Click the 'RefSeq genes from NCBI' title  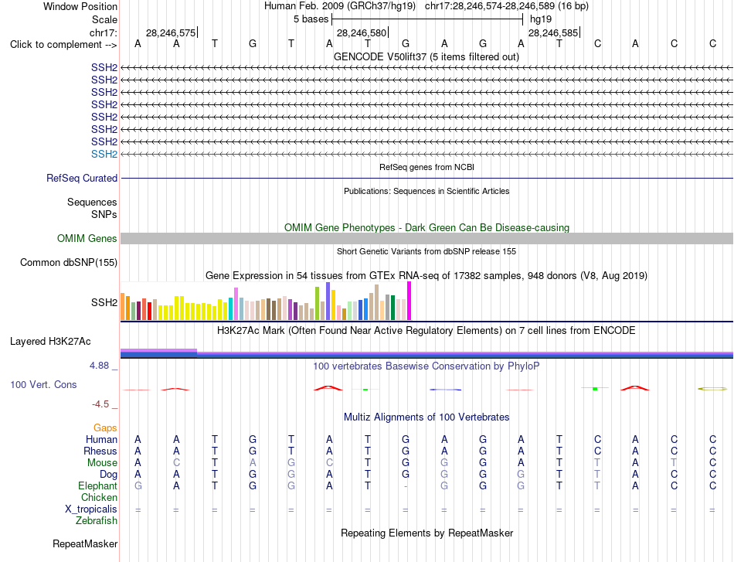point(426,167)
